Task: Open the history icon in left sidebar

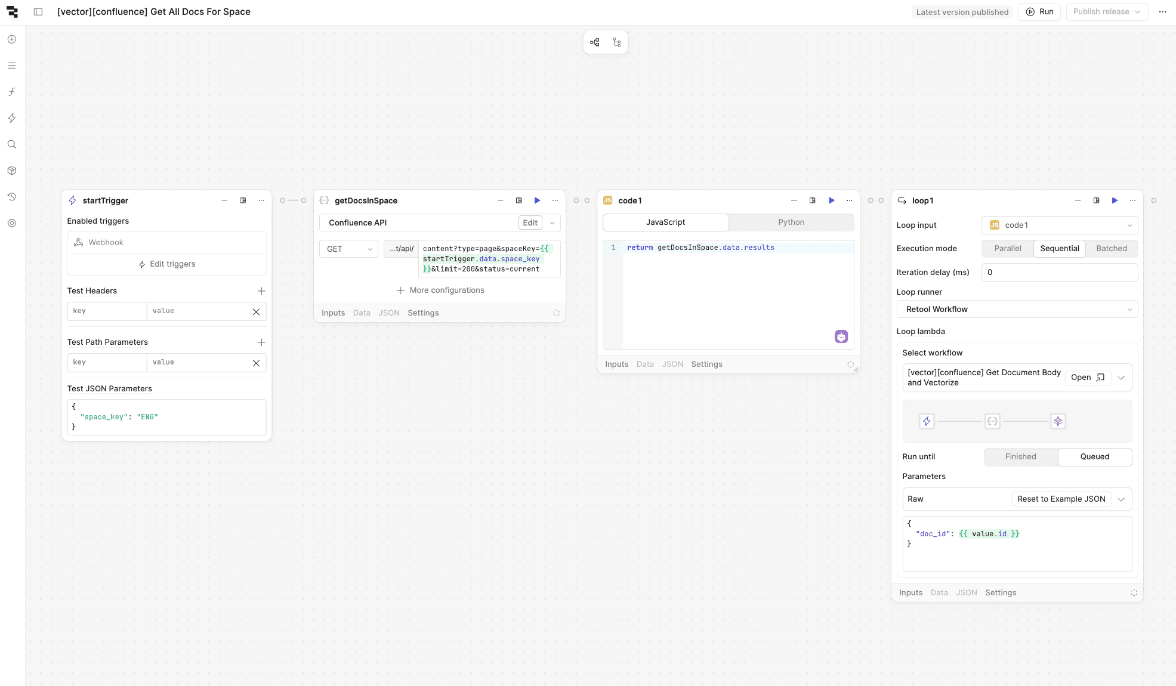Action: (x=12, y=197)
